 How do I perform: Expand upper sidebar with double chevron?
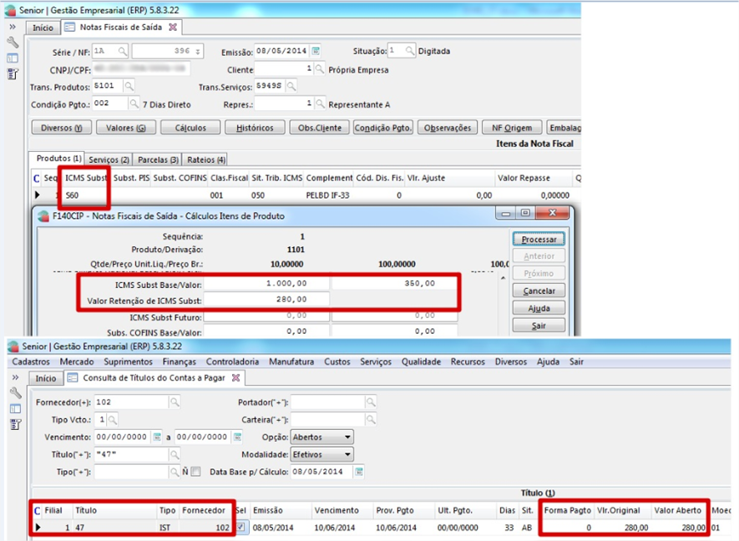click(13, 27)
